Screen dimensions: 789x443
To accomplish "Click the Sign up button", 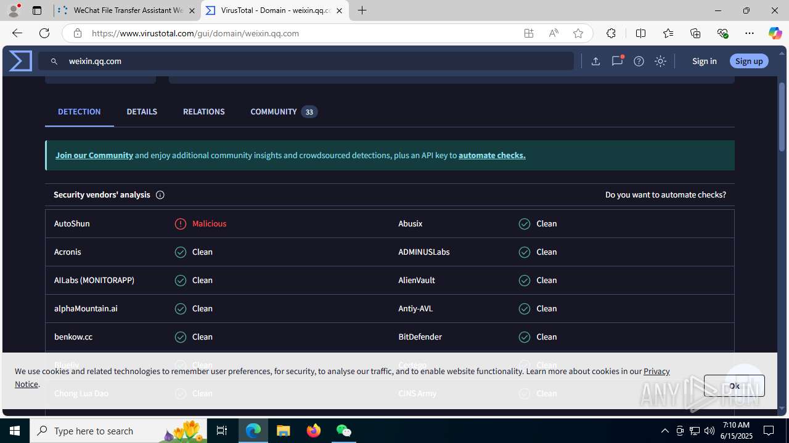I will [x=749, y=61].
